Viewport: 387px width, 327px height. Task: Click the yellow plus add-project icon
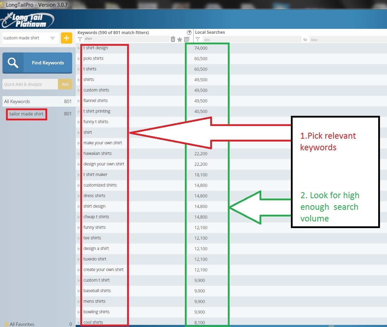[x=67, y=38]
